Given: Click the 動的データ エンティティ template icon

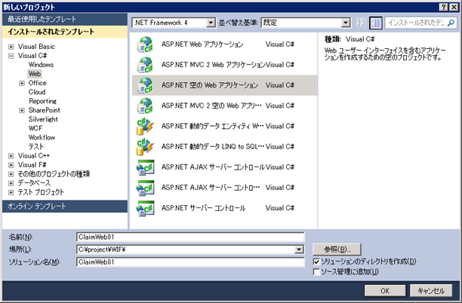Looking at the screenshot, I should click(145, 126).
